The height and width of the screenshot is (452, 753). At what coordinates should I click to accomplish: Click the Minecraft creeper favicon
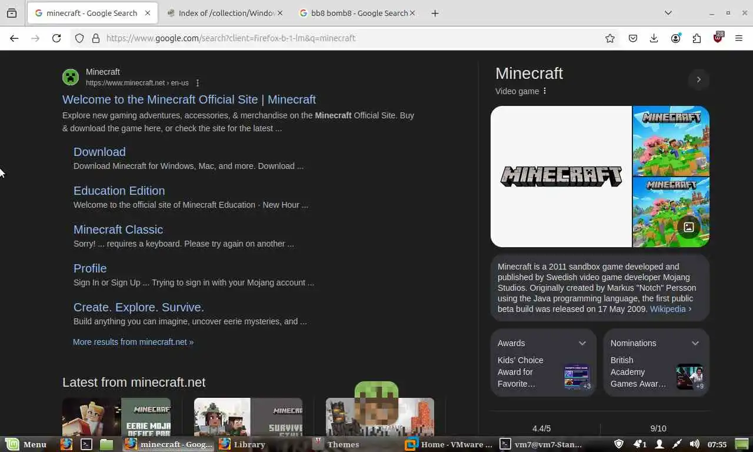[71, 77]
